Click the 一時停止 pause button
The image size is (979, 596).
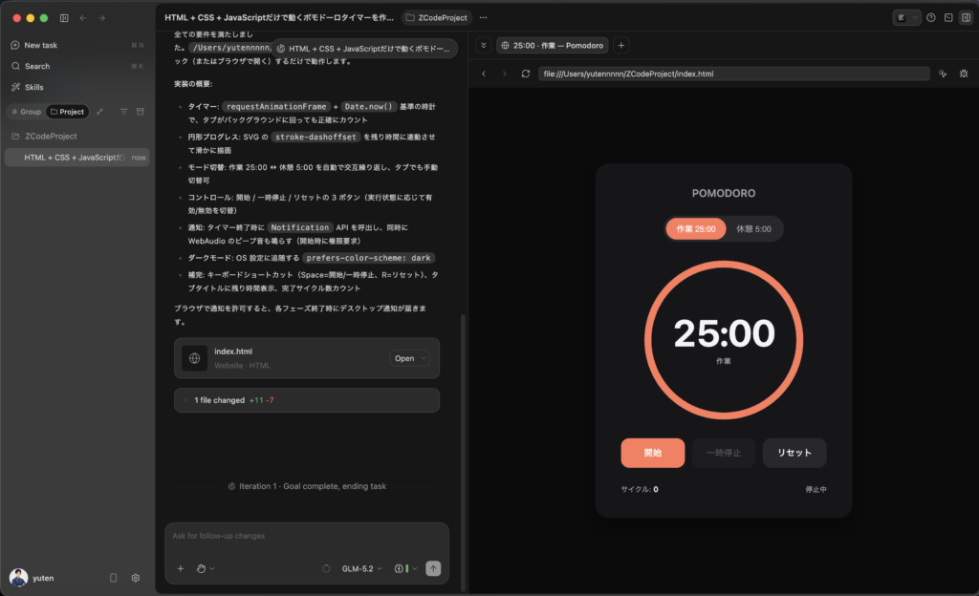pyautogui.click(x=724, y=453)
